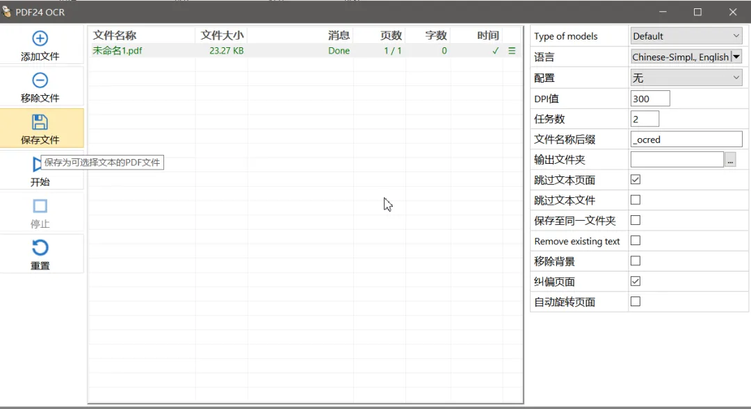Click the Type of models label

(x=565, y=36)
